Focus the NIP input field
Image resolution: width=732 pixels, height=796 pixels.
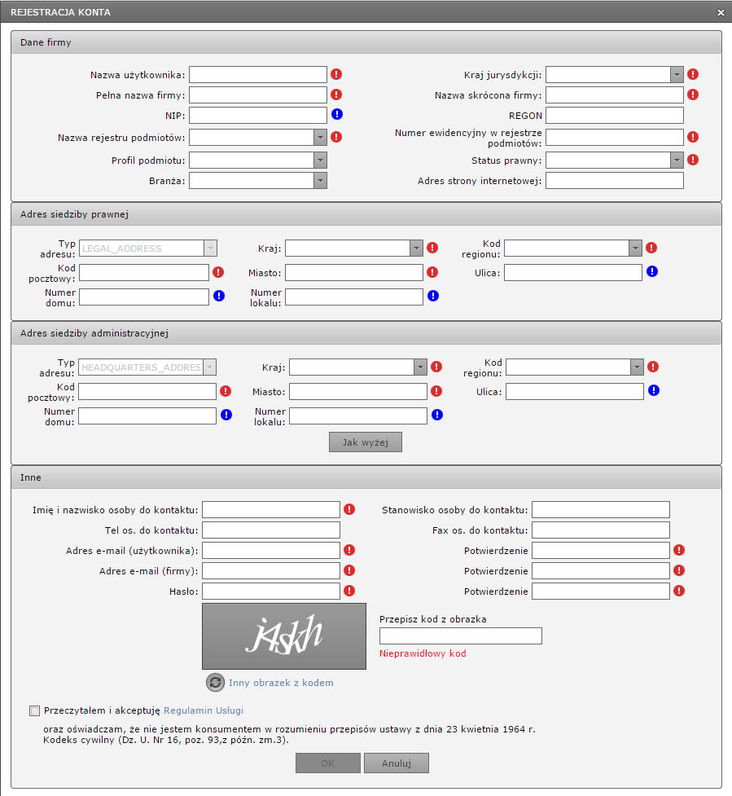pyautogui.click(x=258, y=115)
